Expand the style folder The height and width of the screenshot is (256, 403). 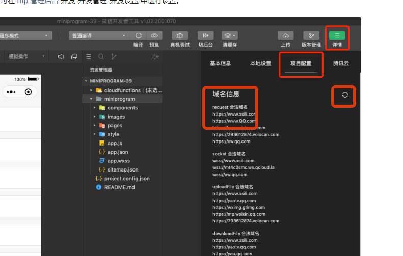95,134
